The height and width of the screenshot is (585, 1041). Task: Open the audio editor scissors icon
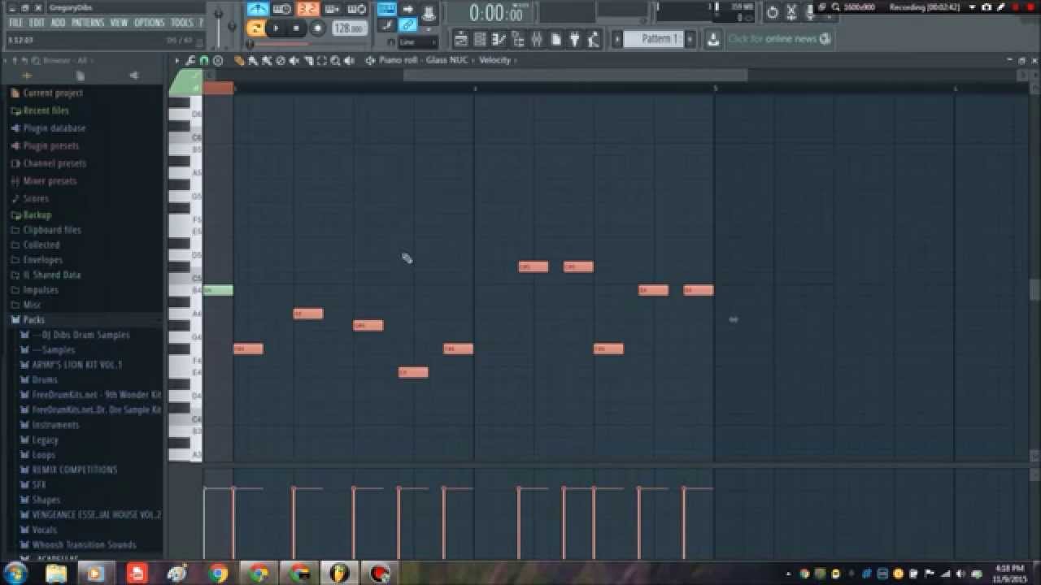(791, 12)
